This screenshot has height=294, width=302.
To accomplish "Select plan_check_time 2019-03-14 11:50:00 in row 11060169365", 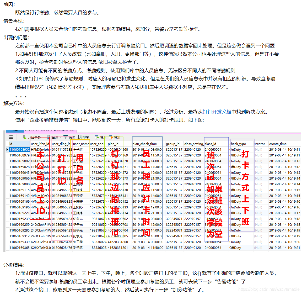I will [x=148, y=248].
